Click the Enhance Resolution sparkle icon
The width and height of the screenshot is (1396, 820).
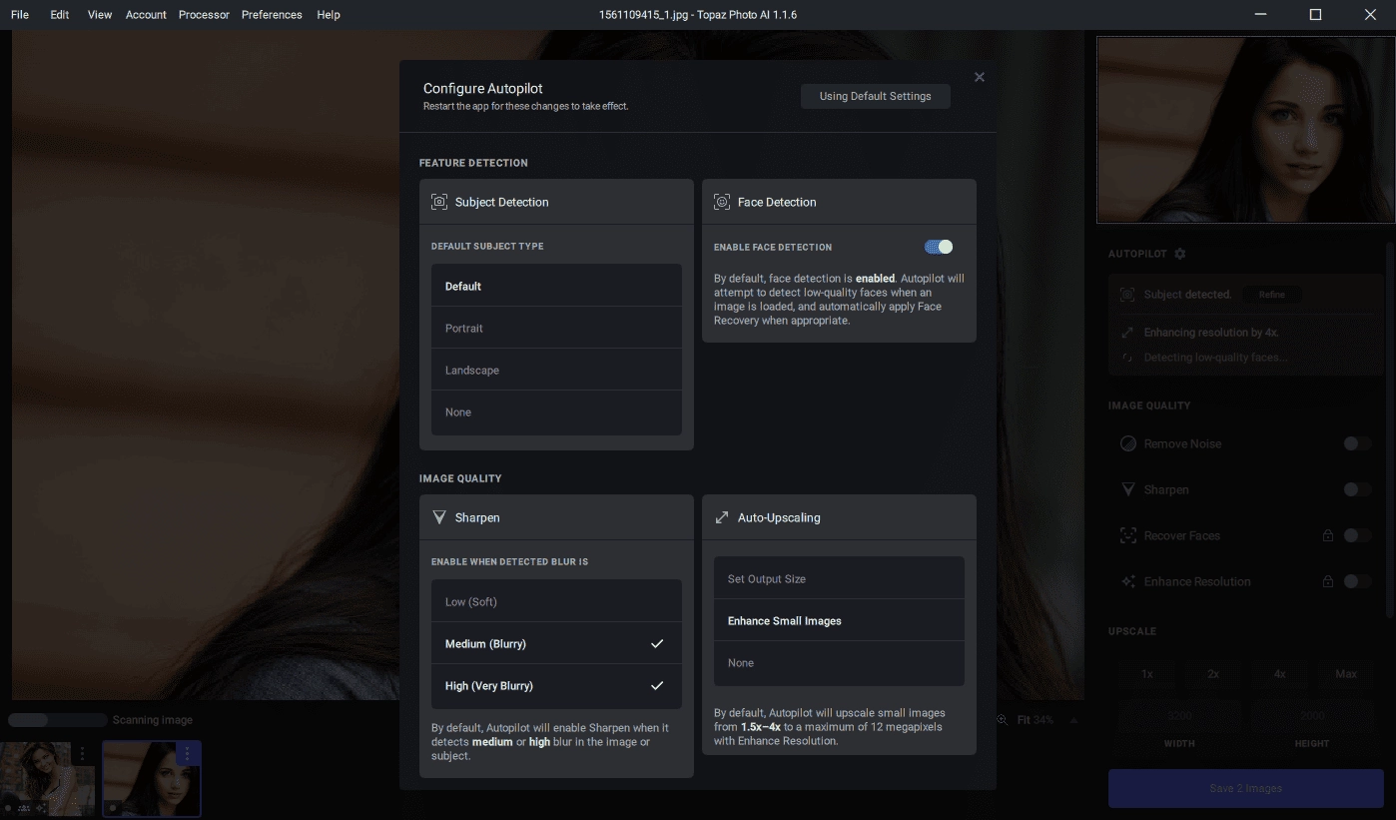pyautogui.click(x=1128, y=581)
